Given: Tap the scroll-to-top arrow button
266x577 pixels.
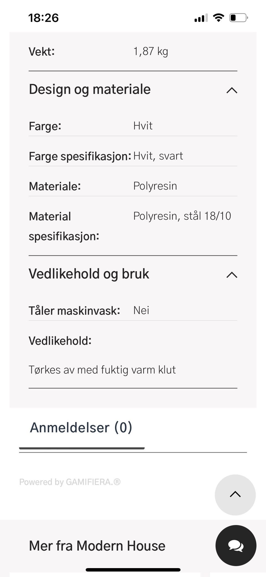Looking at the screenshot, I should point(235,495).
